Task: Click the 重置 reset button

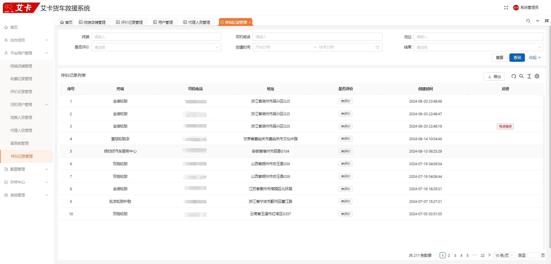Action: pos(500,58)
